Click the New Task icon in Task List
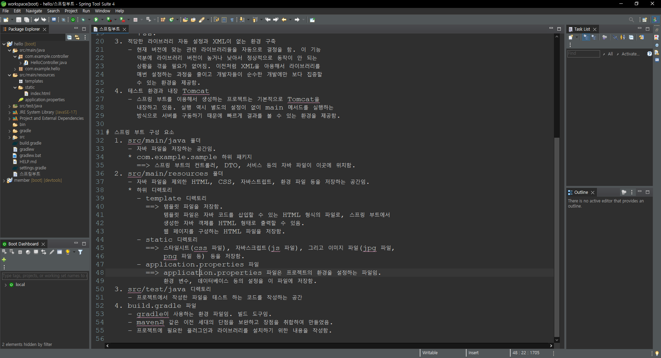Screen dimensions: 661x358 tap(570, 37)
